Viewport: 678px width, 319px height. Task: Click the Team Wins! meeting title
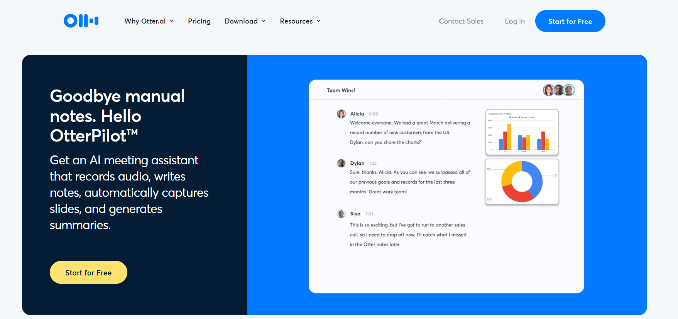coord(341,90)
